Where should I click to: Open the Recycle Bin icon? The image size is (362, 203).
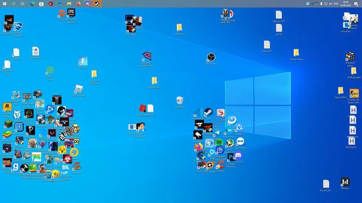tap(180, 100)
